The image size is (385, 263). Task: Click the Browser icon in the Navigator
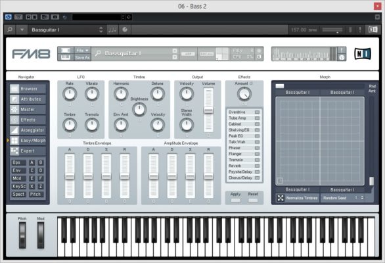(14, 89)
